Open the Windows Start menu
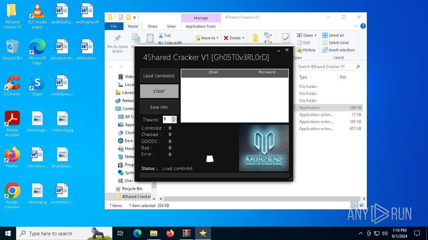Image resolution: width=428 pixels, height=240 pixels. coord(8,233)
